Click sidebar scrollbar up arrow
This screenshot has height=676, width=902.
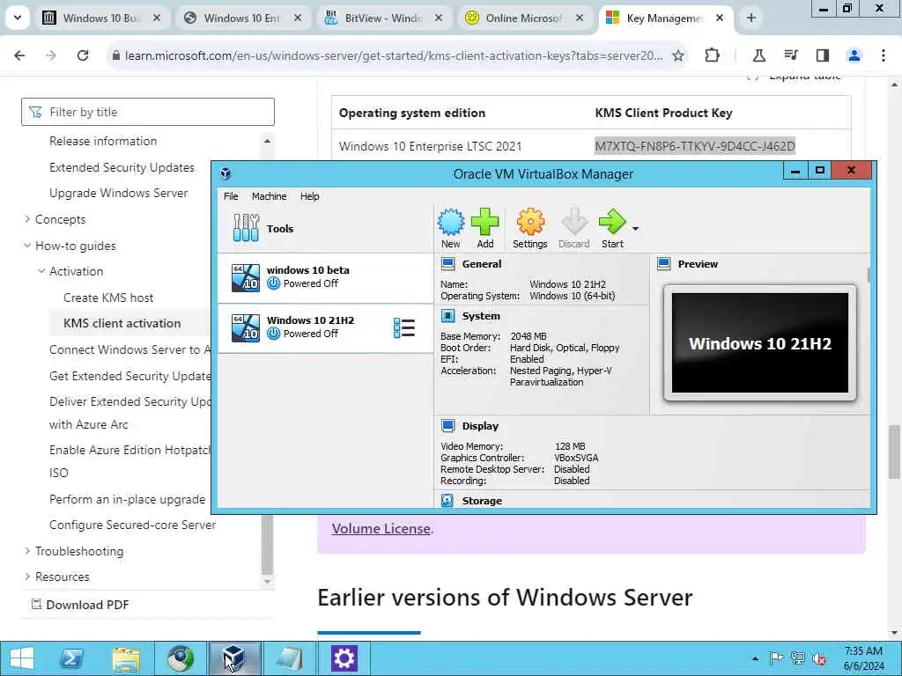coord(267,142)
